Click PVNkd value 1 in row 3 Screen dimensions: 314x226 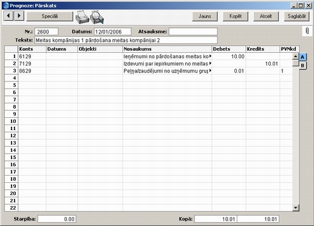click(286, 71)
